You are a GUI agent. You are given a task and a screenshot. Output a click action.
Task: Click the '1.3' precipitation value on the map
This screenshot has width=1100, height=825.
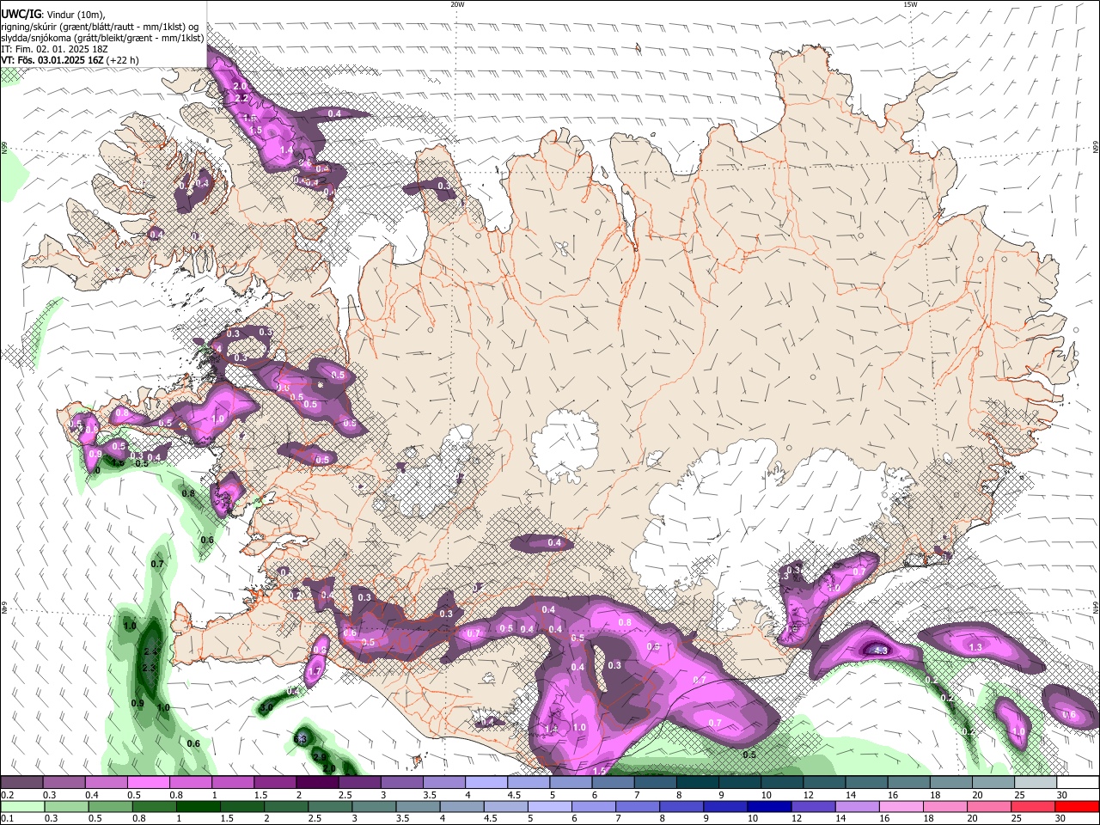975,647
